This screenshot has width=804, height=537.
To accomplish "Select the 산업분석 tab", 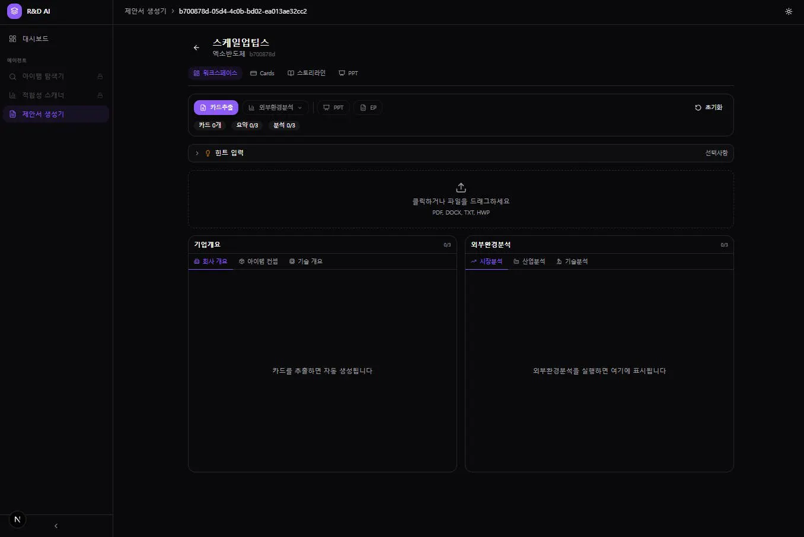I will point(529,261).
